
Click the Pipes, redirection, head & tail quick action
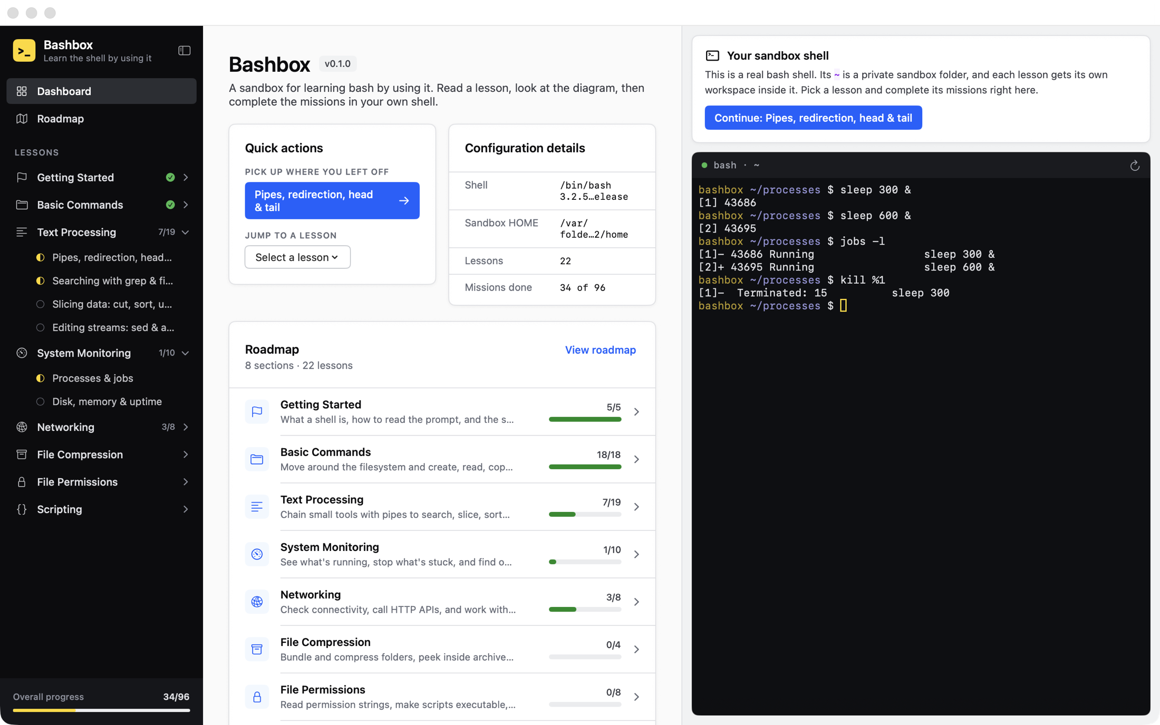[x=332, y=201]
